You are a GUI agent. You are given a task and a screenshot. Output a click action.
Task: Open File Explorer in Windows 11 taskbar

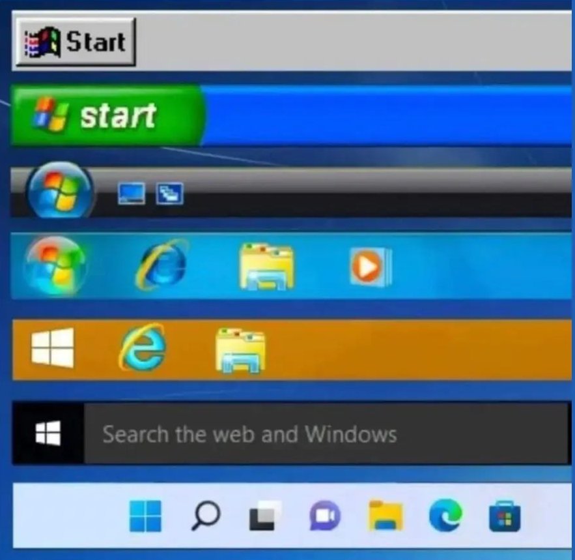coord(386,516)
